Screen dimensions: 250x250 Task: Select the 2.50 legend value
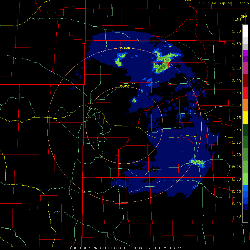[236, 93]
